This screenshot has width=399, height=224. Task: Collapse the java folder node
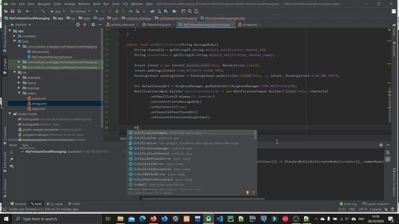point(14,41)
